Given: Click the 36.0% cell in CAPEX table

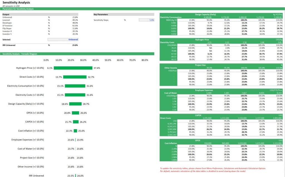Looking at the screenshot, I should 209,135.
